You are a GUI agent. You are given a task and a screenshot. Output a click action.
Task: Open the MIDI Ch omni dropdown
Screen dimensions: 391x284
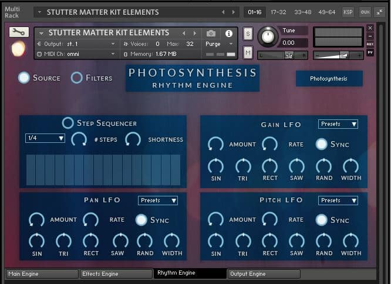[x=76, y=54]
